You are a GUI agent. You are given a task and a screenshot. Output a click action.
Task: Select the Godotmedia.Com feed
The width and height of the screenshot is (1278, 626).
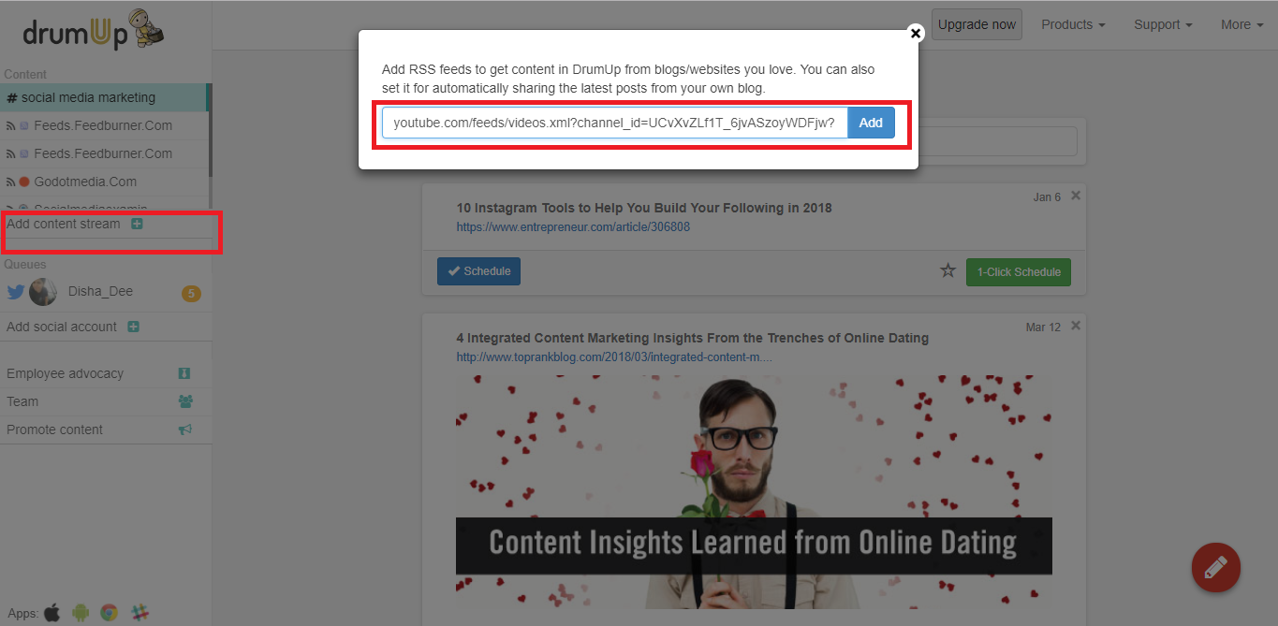[x=104, y=182]
